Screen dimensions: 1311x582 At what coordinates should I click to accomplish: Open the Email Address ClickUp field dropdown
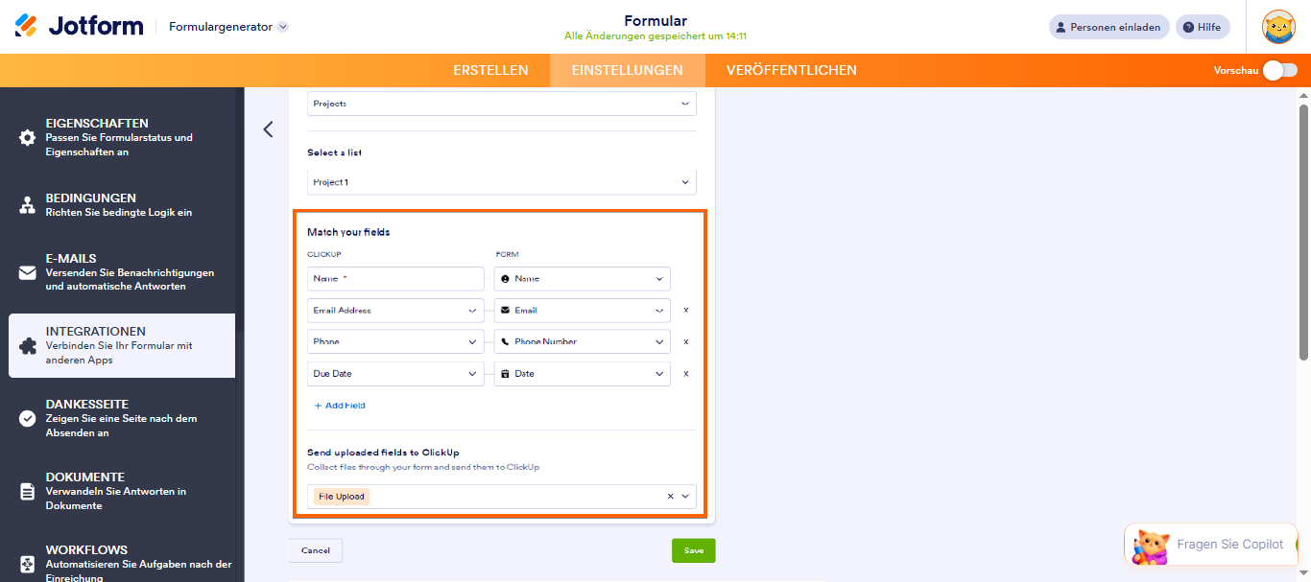coord(395,310)
